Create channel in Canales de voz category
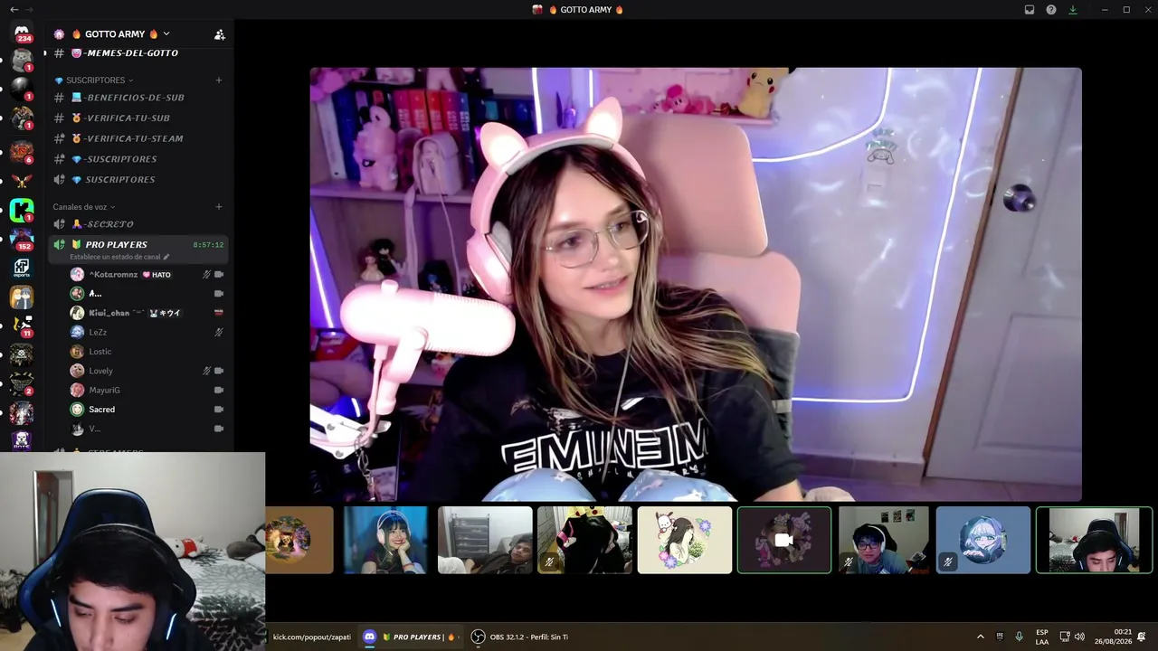1158x651 pixels. click(x=219, y=207)
